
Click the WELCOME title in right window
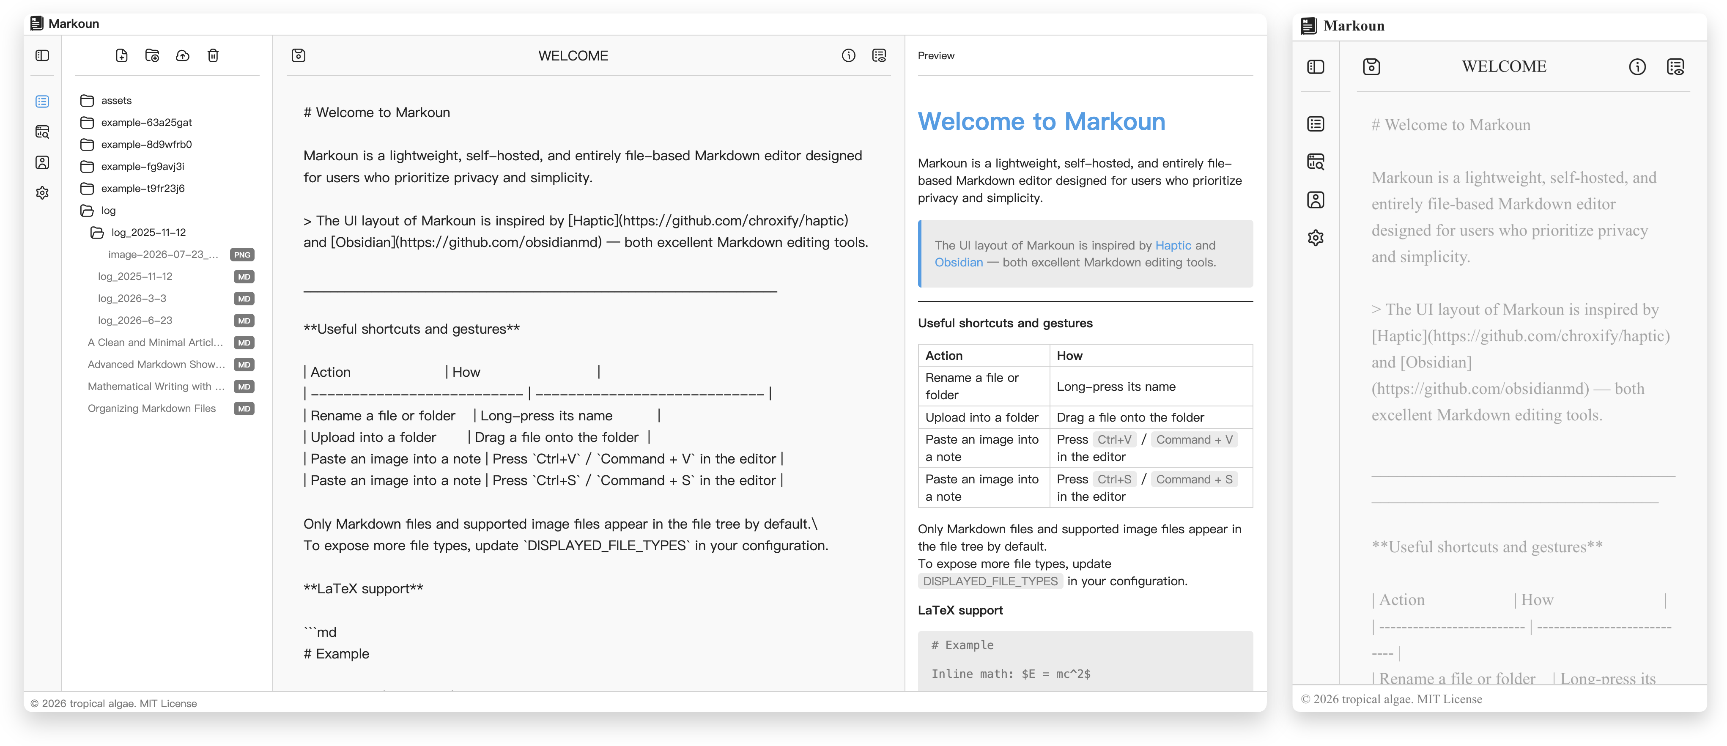tap(1504, 66)
